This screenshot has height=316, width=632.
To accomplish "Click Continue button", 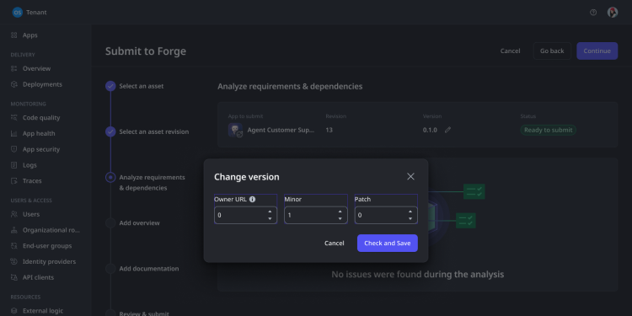I will pyautogui.click(x=597, y=51).
